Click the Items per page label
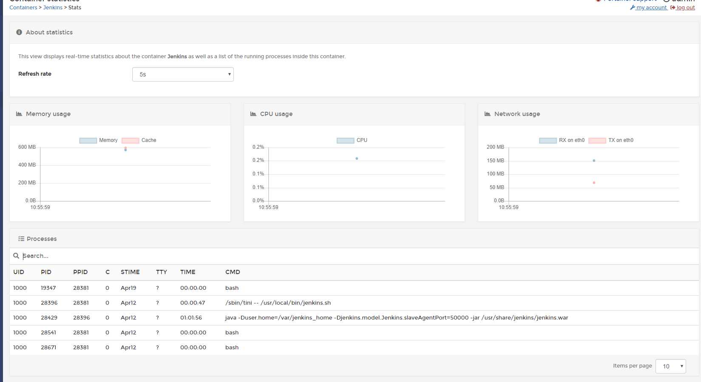 click(x=633, y=366)
